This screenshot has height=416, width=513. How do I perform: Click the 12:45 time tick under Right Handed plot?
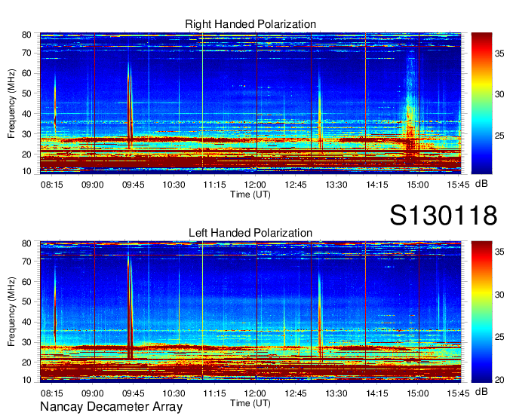(296, 185)
